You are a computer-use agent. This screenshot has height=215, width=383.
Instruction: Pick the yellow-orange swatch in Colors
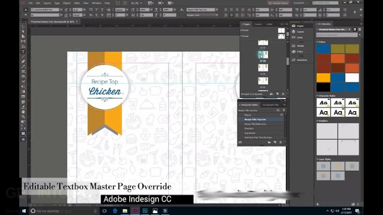[x=323, y=78]
